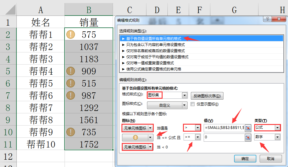Select column B header
This screenshot has width=288, height=167.
pos(89,10)
